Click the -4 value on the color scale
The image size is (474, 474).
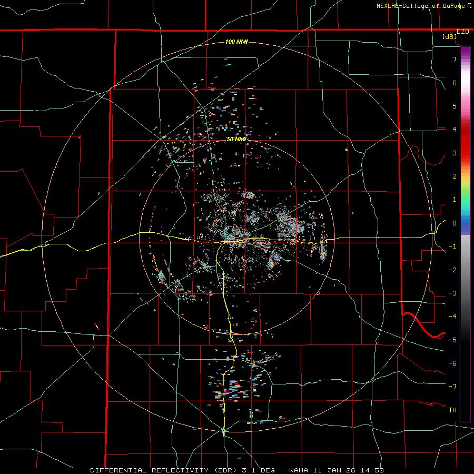tap(452, 317)
